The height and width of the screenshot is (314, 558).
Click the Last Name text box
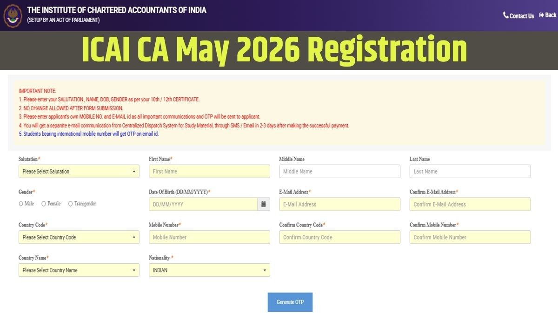coord(470,172)
